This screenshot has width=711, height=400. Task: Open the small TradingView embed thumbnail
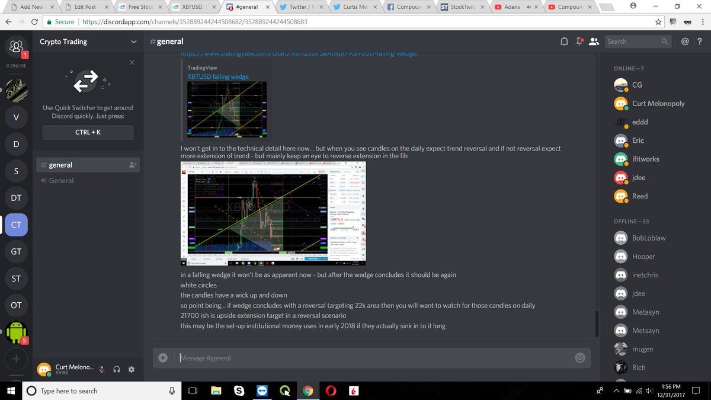click(227, 109)
